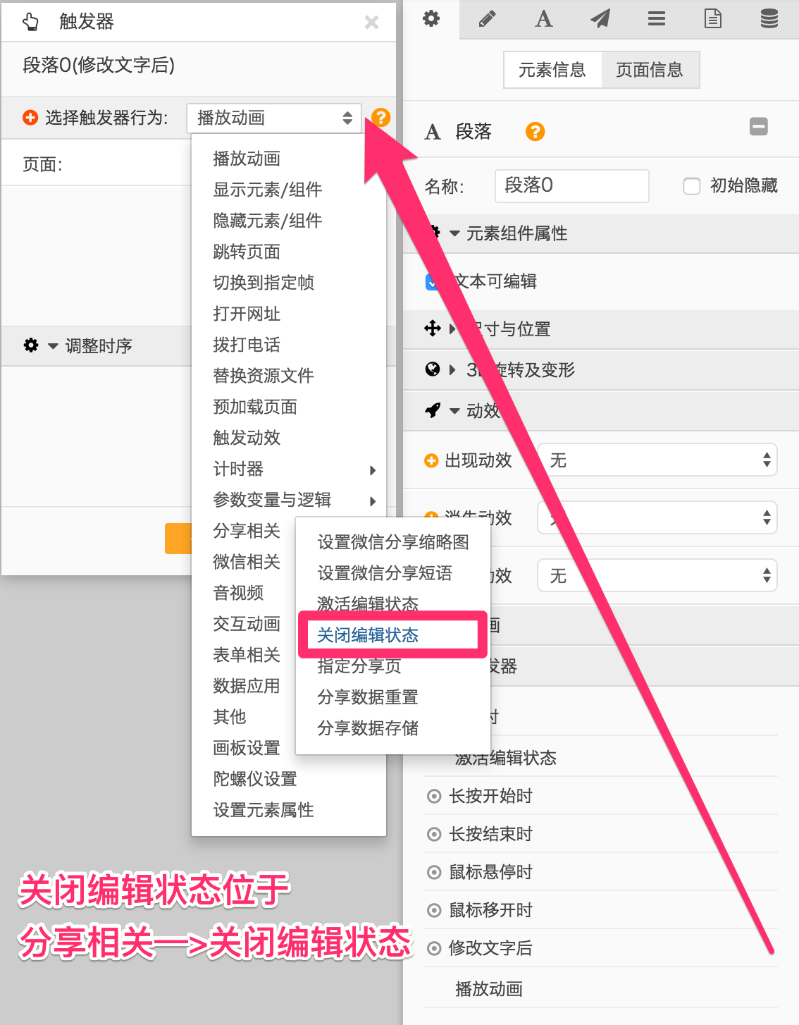799x1025 pixels.
Task: Enable the 初始隐藏 checkbox
Action: coord(692,186)
